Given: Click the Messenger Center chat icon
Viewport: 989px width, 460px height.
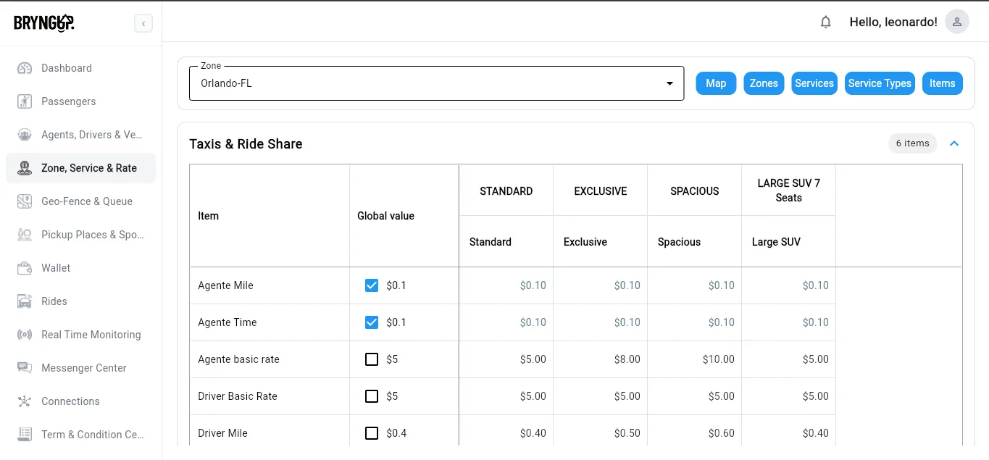Looking at the screenshot, I should pos(25,368).
